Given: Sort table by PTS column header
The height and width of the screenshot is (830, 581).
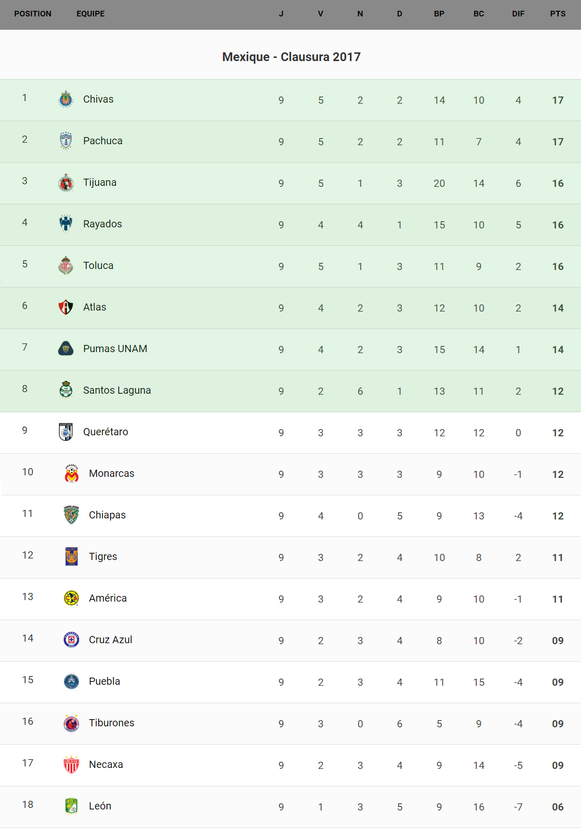Looking at the screenshot, I should (x=557, y=14).
